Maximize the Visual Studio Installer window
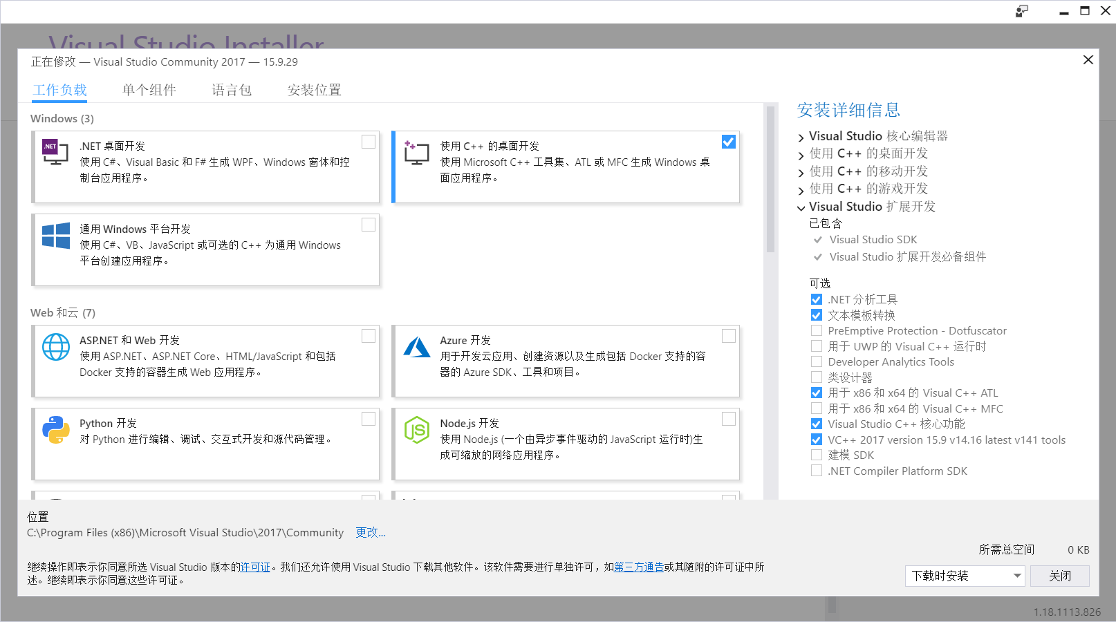This screenshot has height=622, width=1116. pyautogui.click(x=1085, y=11)
